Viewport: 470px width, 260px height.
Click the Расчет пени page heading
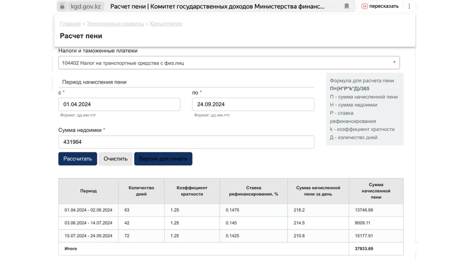(x=81, y=36)
